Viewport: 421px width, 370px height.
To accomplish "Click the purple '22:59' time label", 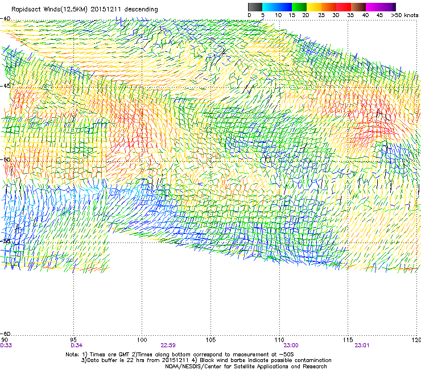I will 168,346.
